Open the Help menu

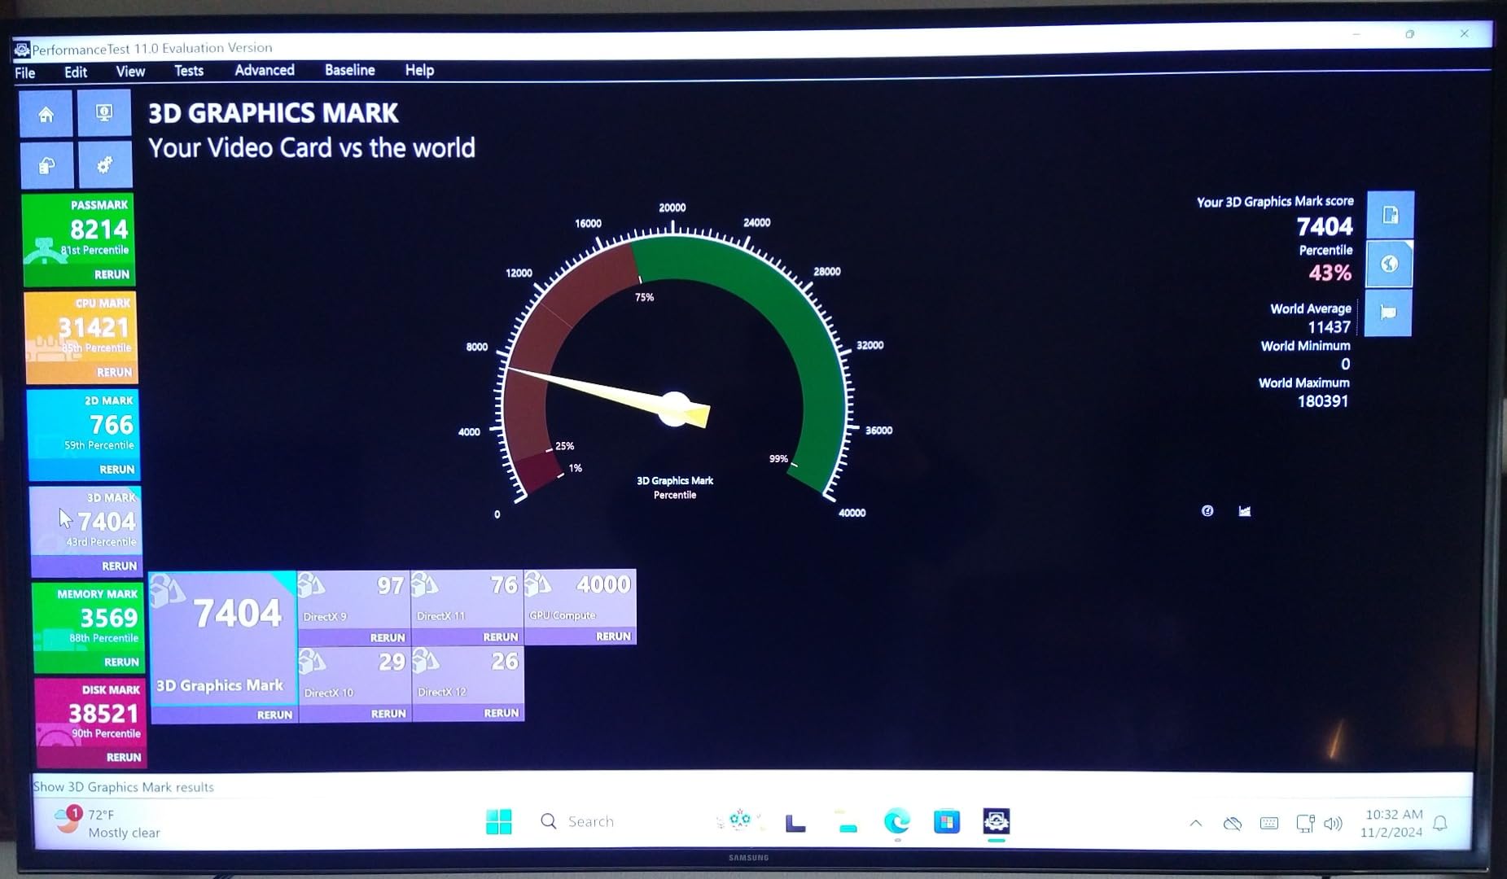(x=419, y=70)
